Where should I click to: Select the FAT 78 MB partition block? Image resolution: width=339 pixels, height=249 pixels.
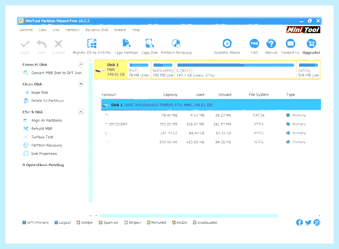pos(139,69)
